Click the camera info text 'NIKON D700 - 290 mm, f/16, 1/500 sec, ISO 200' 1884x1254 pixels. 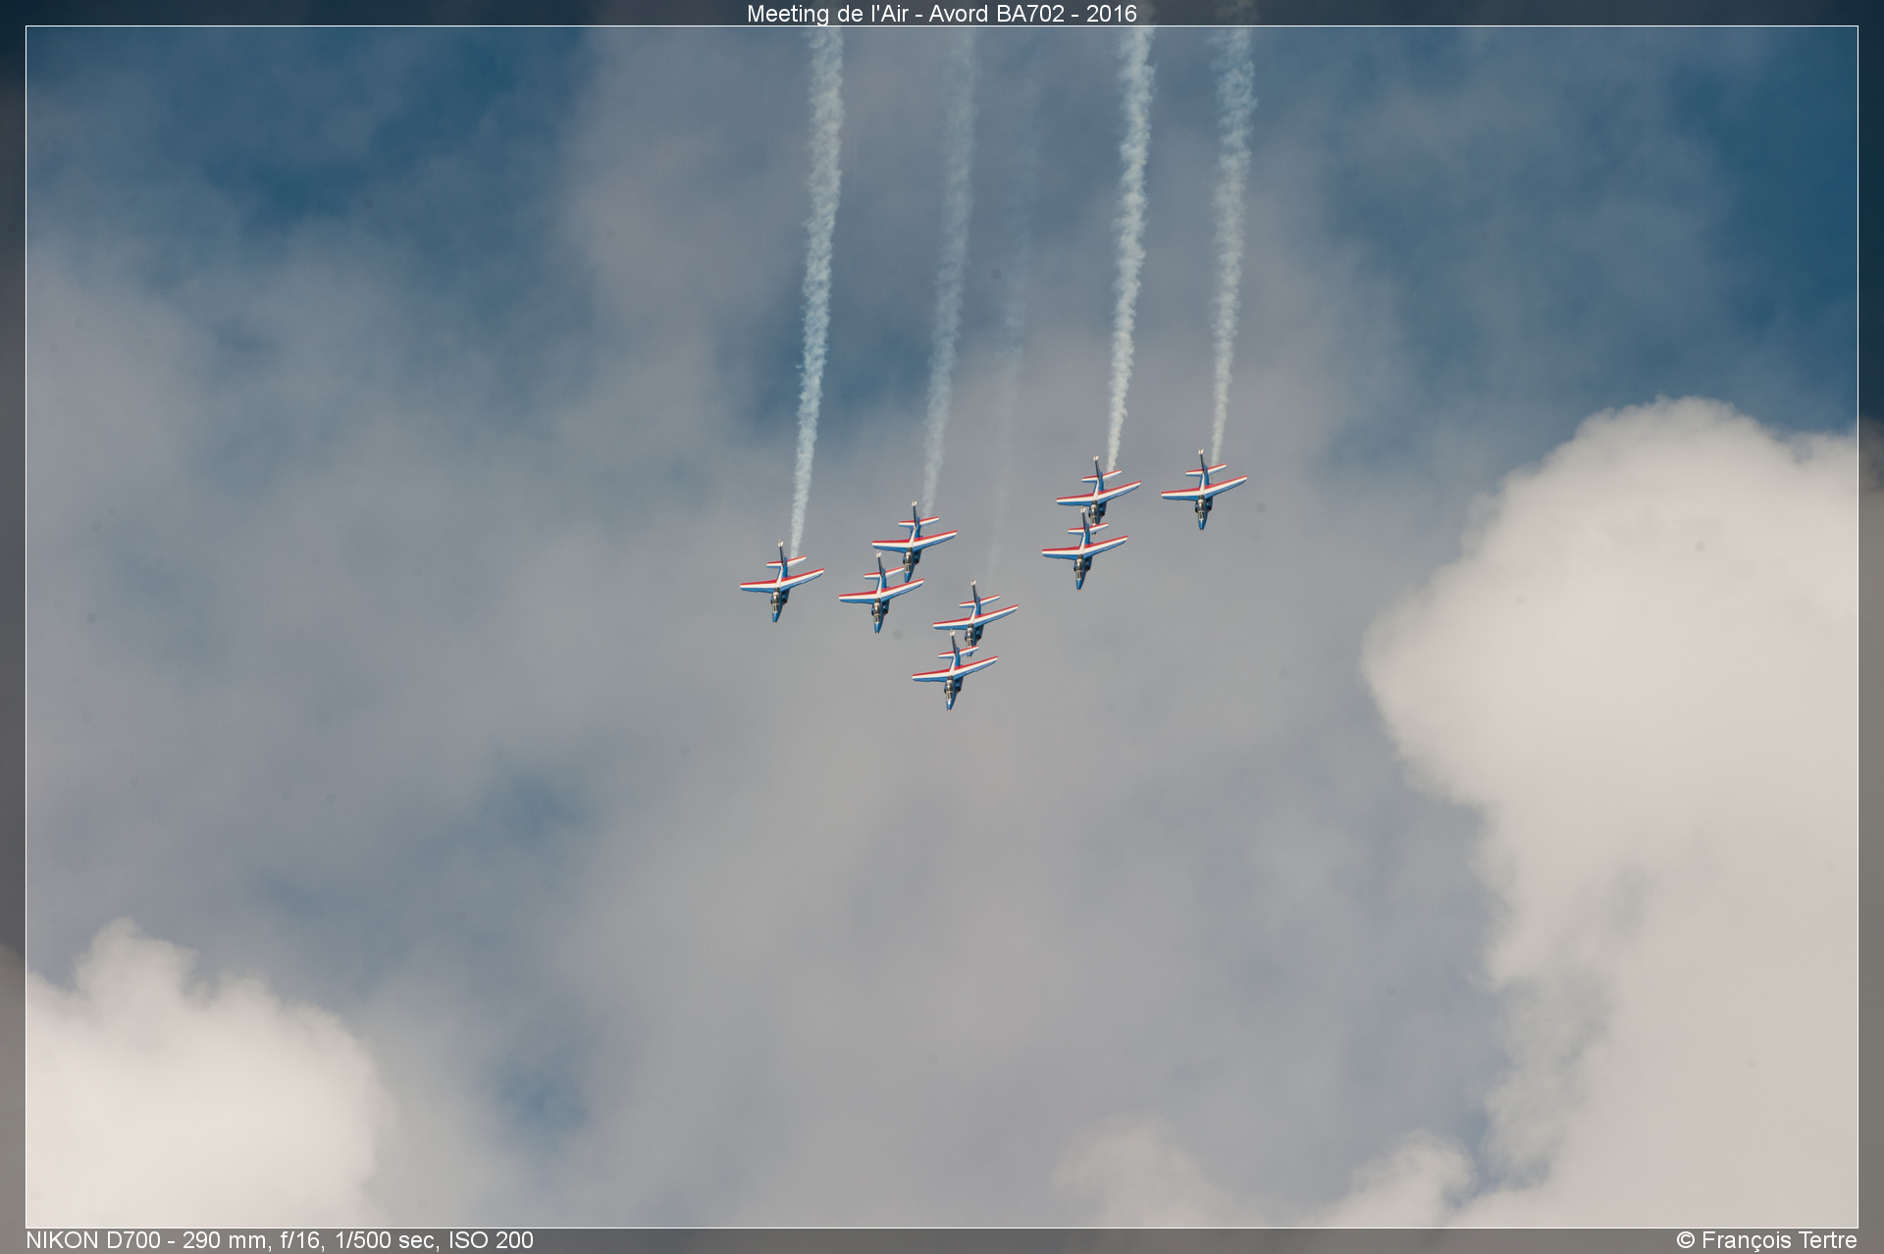[280, 1240]
